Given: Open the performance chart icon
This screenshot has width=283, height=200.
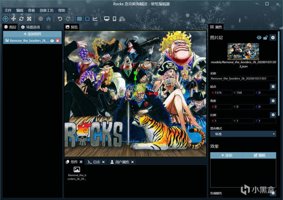Looking at the screenshot, I should point(95,19).
